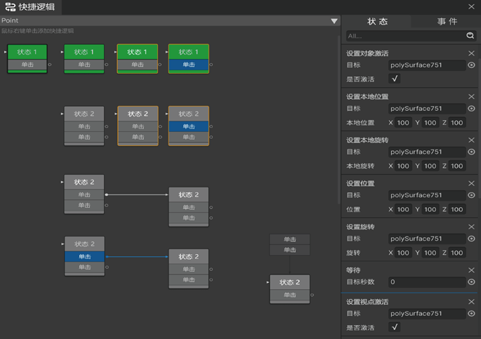481x339 pixels.
Task: Toggle eye icon for 设置旋转 target
Action: 471,239
